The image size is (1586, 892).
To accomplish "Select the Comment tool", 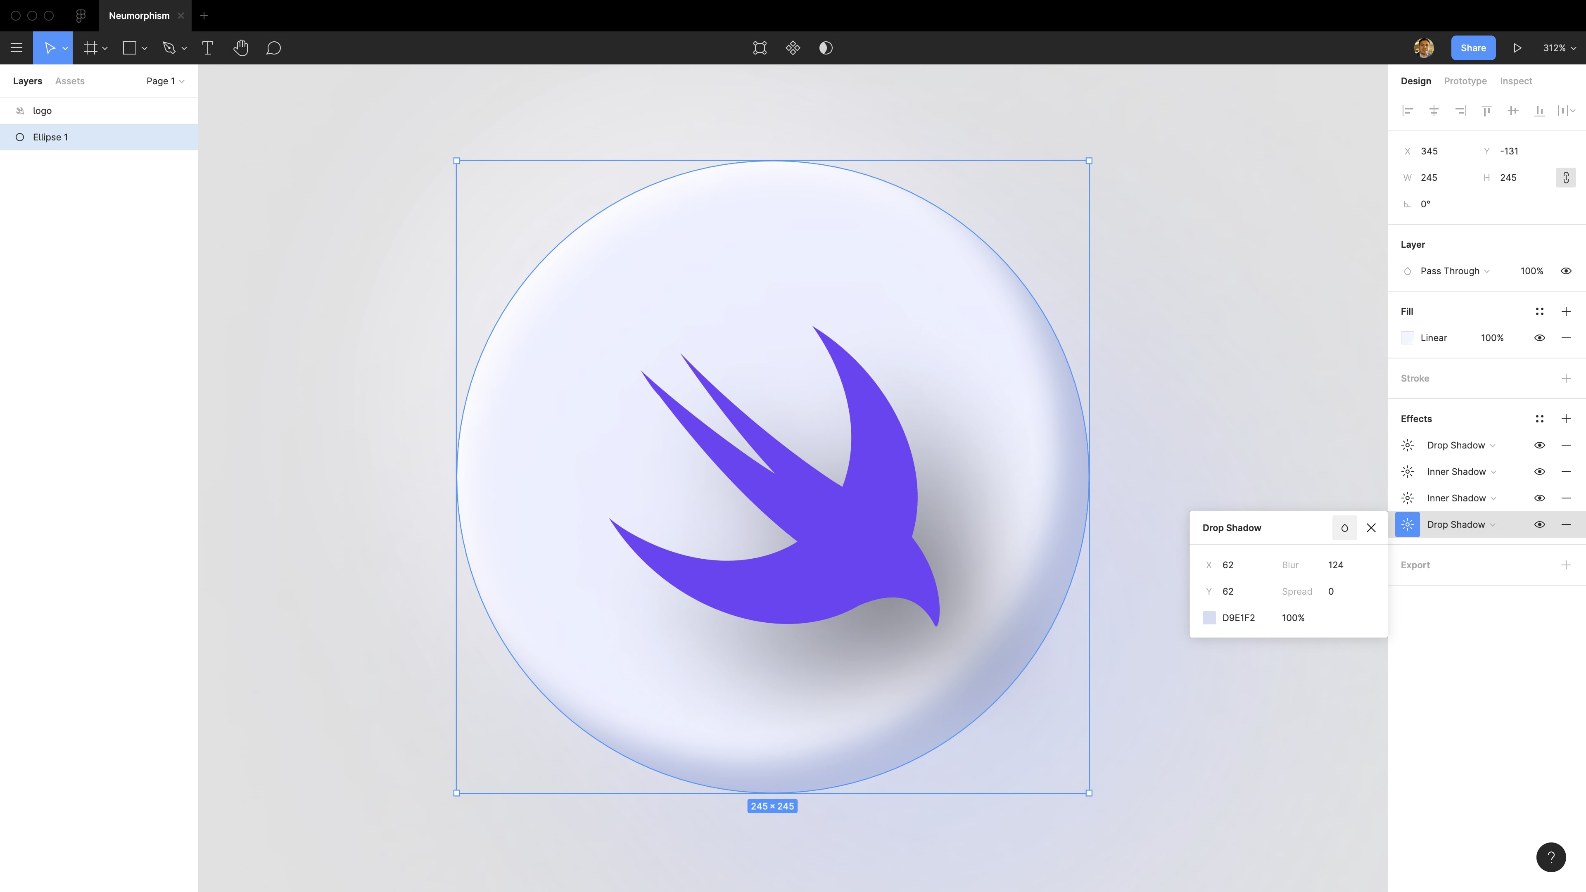I will (273, 48).
